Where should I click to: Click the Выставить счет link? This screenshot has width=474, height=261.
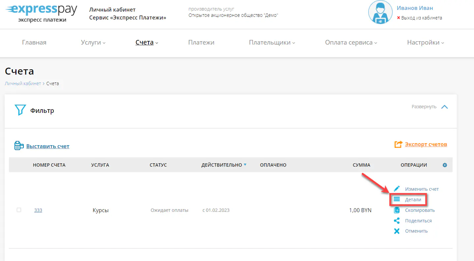[x=48, y=146]
